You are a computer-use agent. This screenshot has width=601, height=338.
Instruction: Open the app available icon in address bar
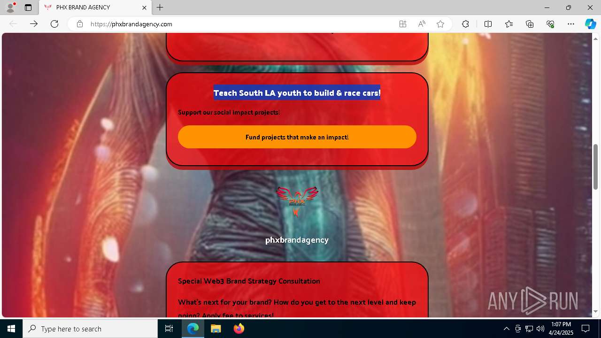(x=403, y=24)
